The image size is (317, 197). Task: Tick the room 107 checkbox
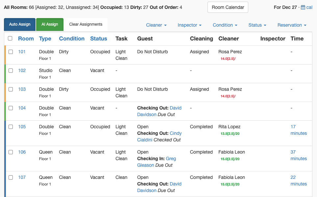coord(11,177)
